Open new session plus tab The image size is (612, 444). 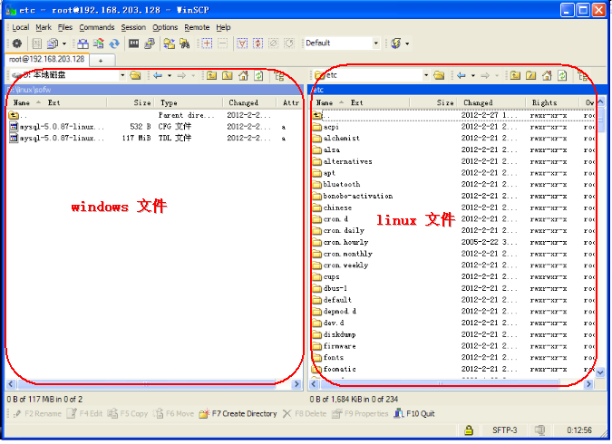pos(102,60)
